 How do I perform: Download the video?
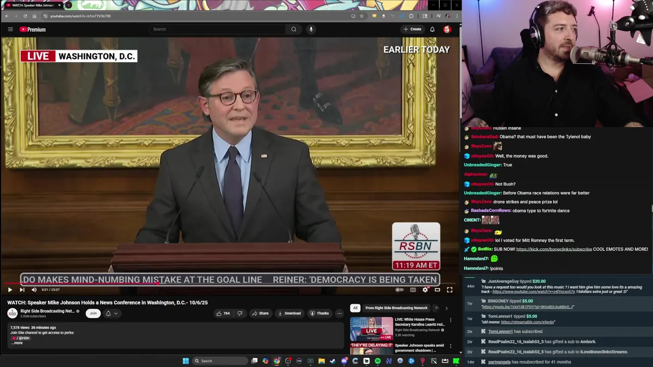[289, 313]
